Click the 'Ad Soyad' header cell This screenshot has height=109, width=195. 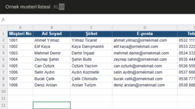(52, 34)
